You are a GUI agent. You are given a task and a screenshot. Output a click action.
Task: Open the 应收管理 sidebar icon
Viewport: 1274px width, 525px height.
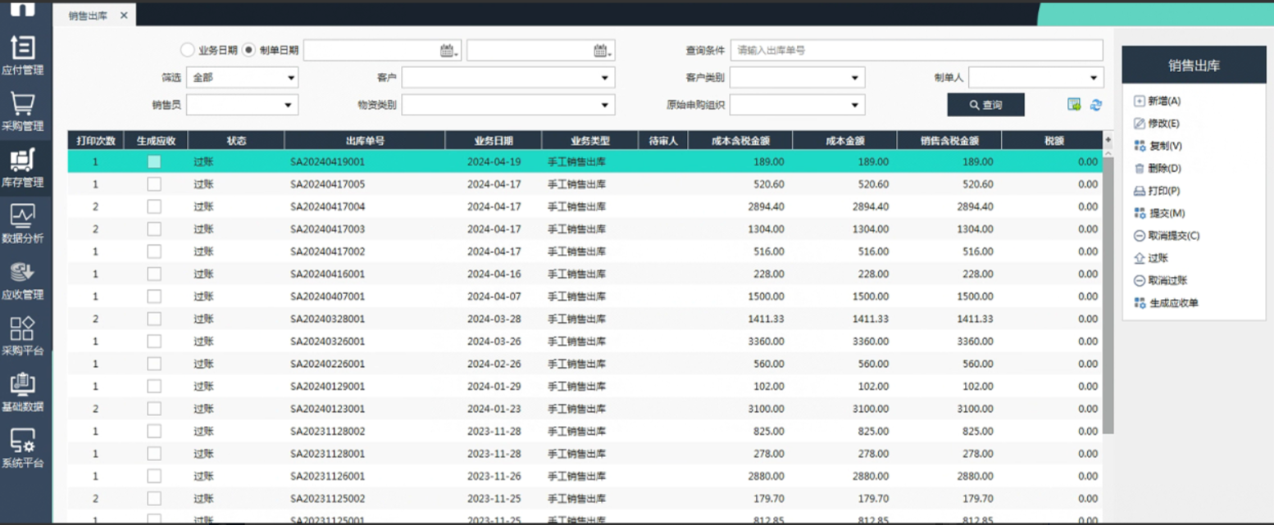coord(22,279)
